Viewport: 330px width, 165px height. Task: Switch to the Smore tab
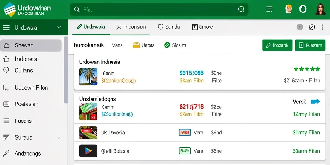(x=202, y=27)
